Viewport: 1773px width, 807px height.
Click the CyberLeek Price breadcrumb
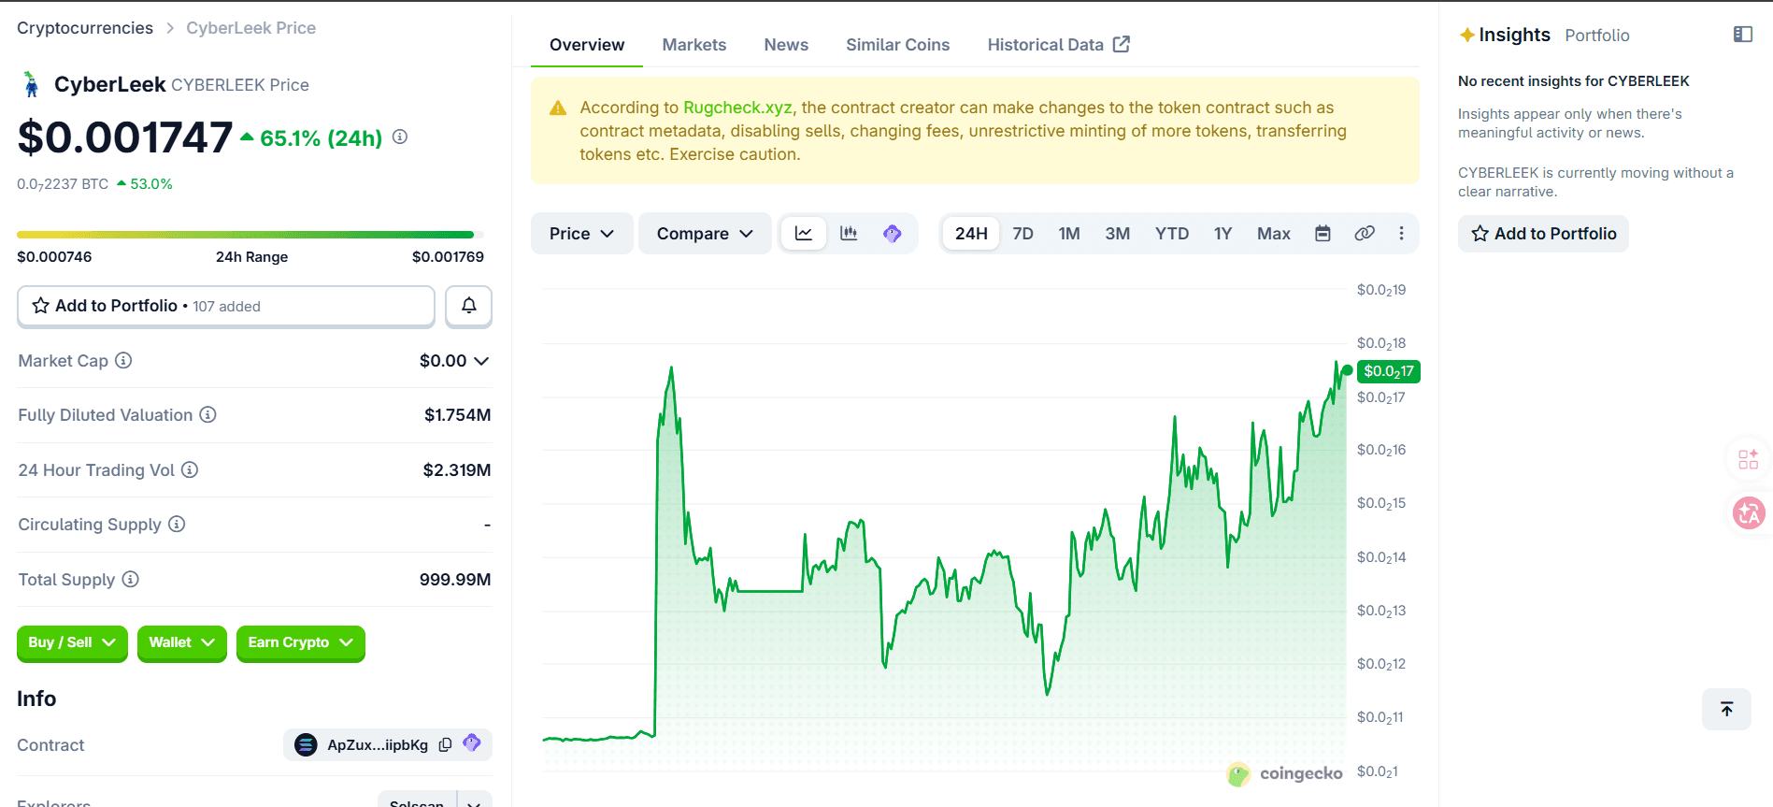[x=250, y=28]
